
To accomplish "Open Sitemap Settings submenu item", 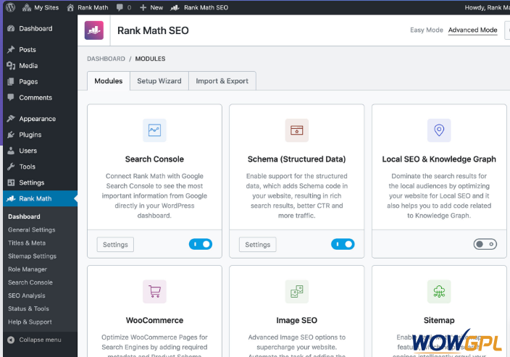I will click(x=32, y=256).
